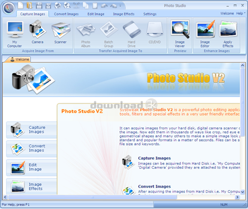Viewport: 248px width, 209px height.
Task: Open the Help dropdown menu
Action: click(x=241, y=13)
